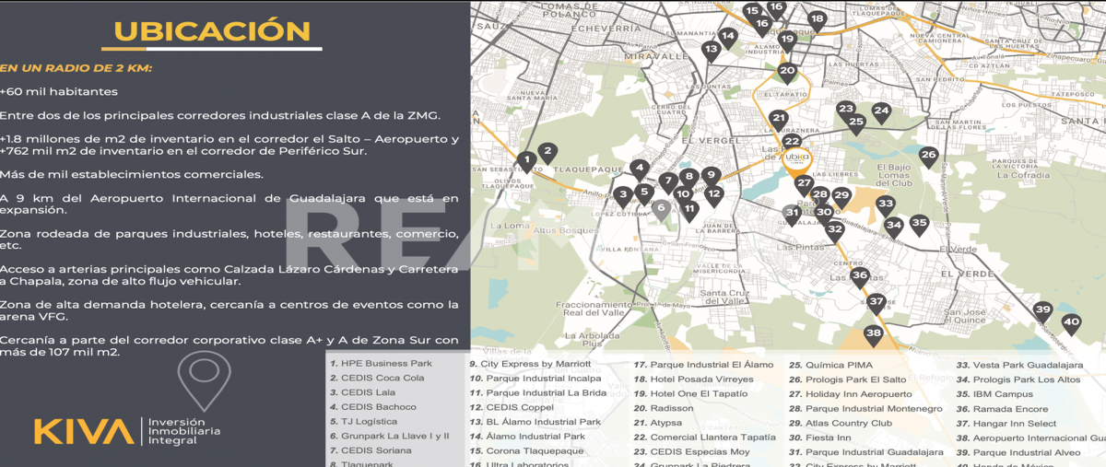
Task: Click legend entry '1. HPE Business Park'
Action: pyautogui.click(x=381, y=364)
